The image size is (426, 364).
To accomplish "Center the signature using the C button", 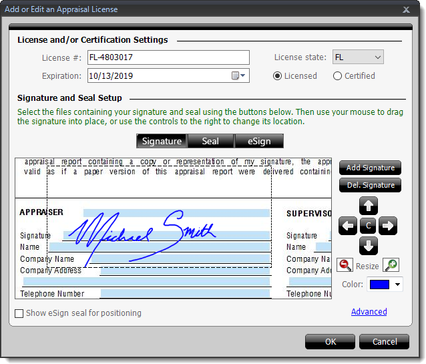I will tap(369, 226).
